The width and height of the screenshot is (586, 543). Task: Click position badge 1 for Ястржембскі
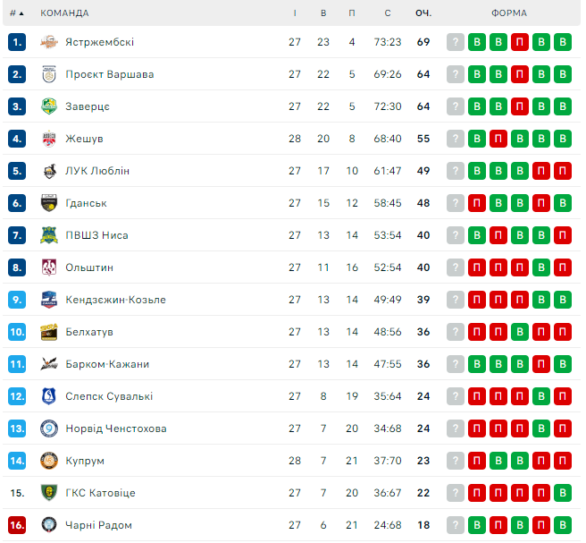[x=17, y=42]
